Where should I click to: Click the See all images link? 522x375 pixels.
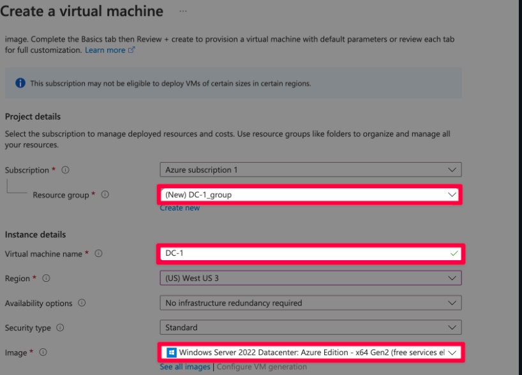point(185,367)
